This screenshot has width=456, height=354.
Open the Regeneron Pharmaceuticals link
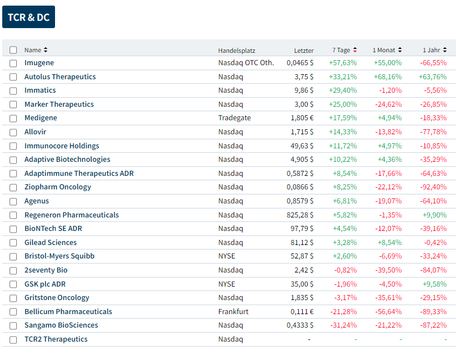pyautogui.click(x=71, y=215)
